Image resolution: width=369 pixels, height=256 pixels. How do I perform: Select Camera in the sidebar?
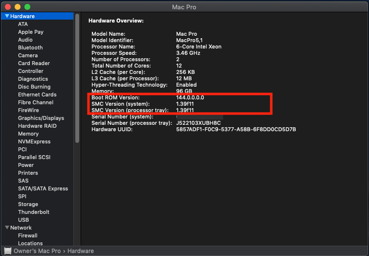(28, 55)
